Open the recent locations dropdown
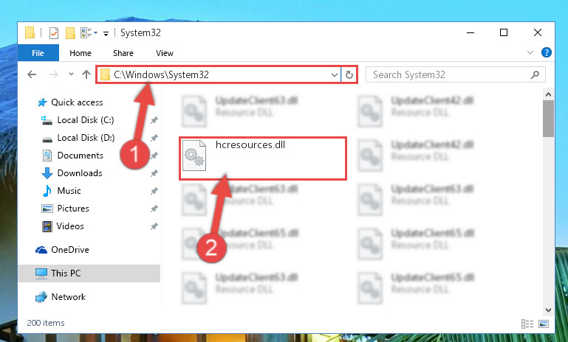Image resolution: width=568 pixels, height=342 pixels. 71,74
